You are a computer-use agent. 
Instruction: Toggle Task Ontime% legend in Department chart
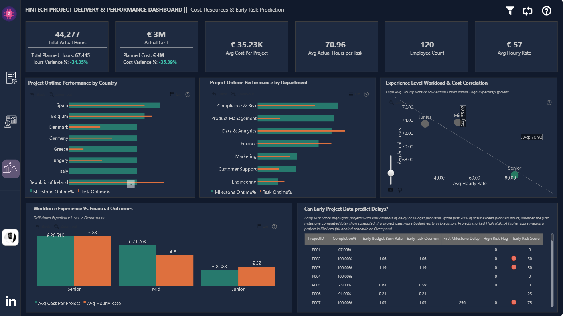point(276,192)
